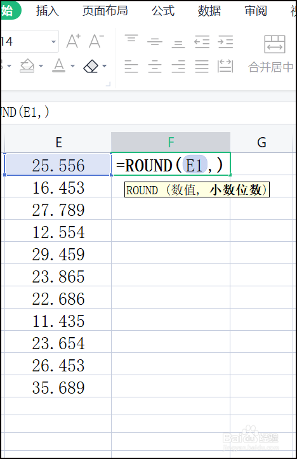
Task: Select cell containing 12.554
Action: (x=58, y=231)
